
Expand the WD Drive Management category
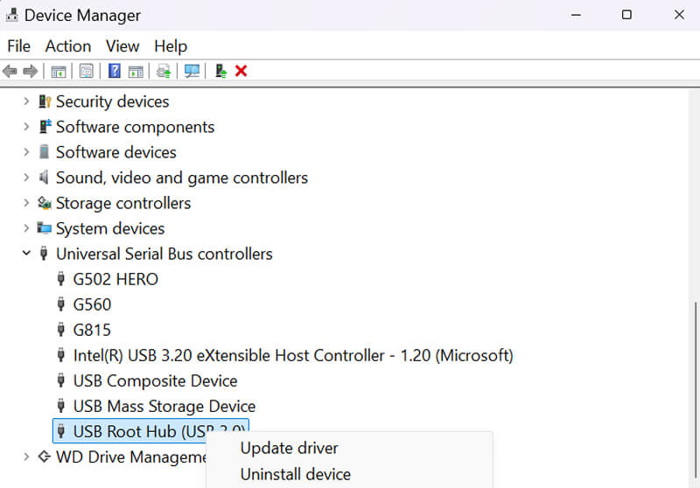point(26,457)
